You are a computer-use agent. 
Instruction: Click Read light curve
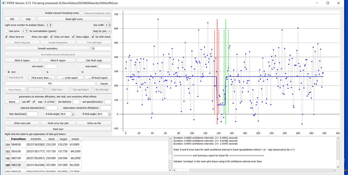click(74, 19)
